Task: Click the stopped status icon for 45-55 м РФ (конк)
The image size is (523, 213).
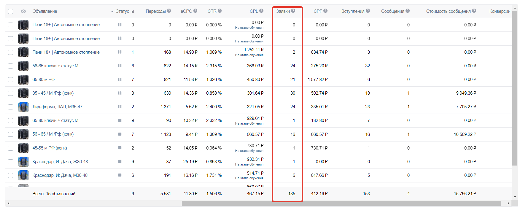Action: 120,148
